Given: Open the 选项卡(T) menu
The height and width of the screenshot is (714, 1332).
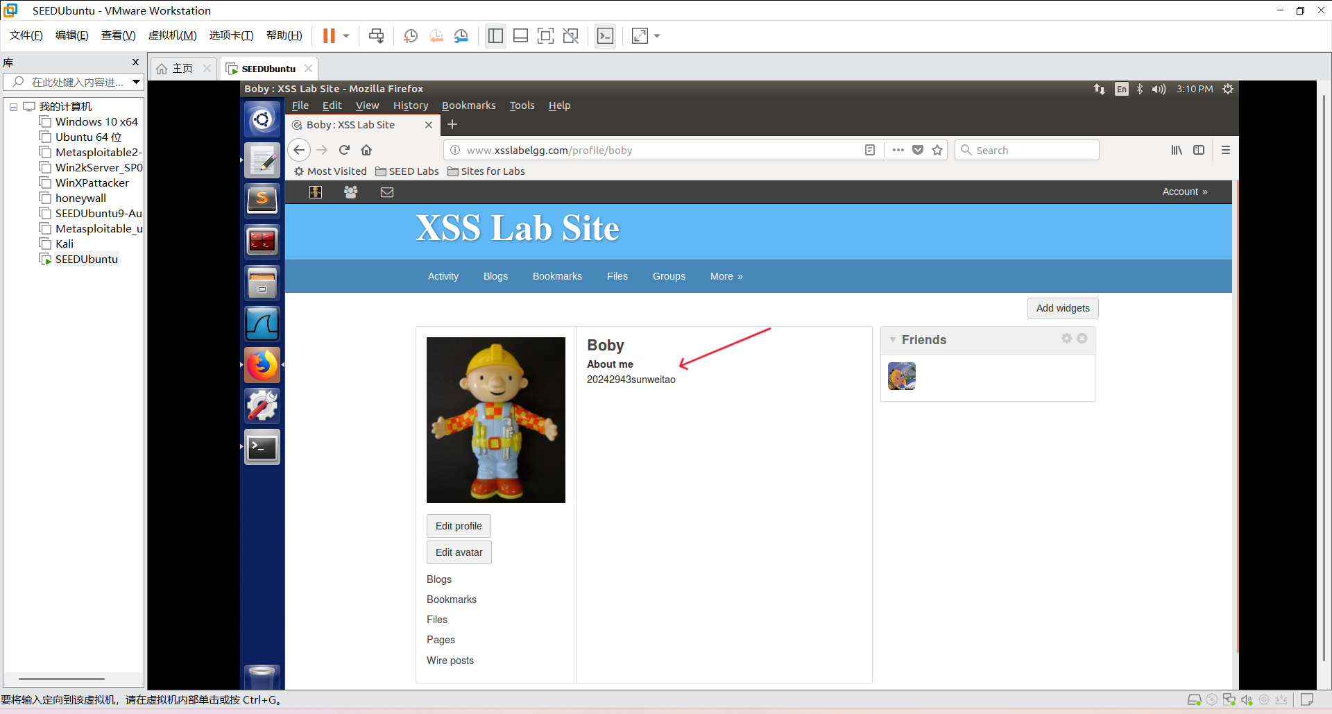Looking at the screenshot, I should 232,35.
